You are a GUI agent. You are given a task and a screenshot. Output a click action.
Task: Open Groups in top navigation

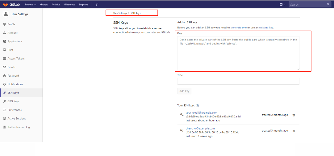tap(44, 4)
